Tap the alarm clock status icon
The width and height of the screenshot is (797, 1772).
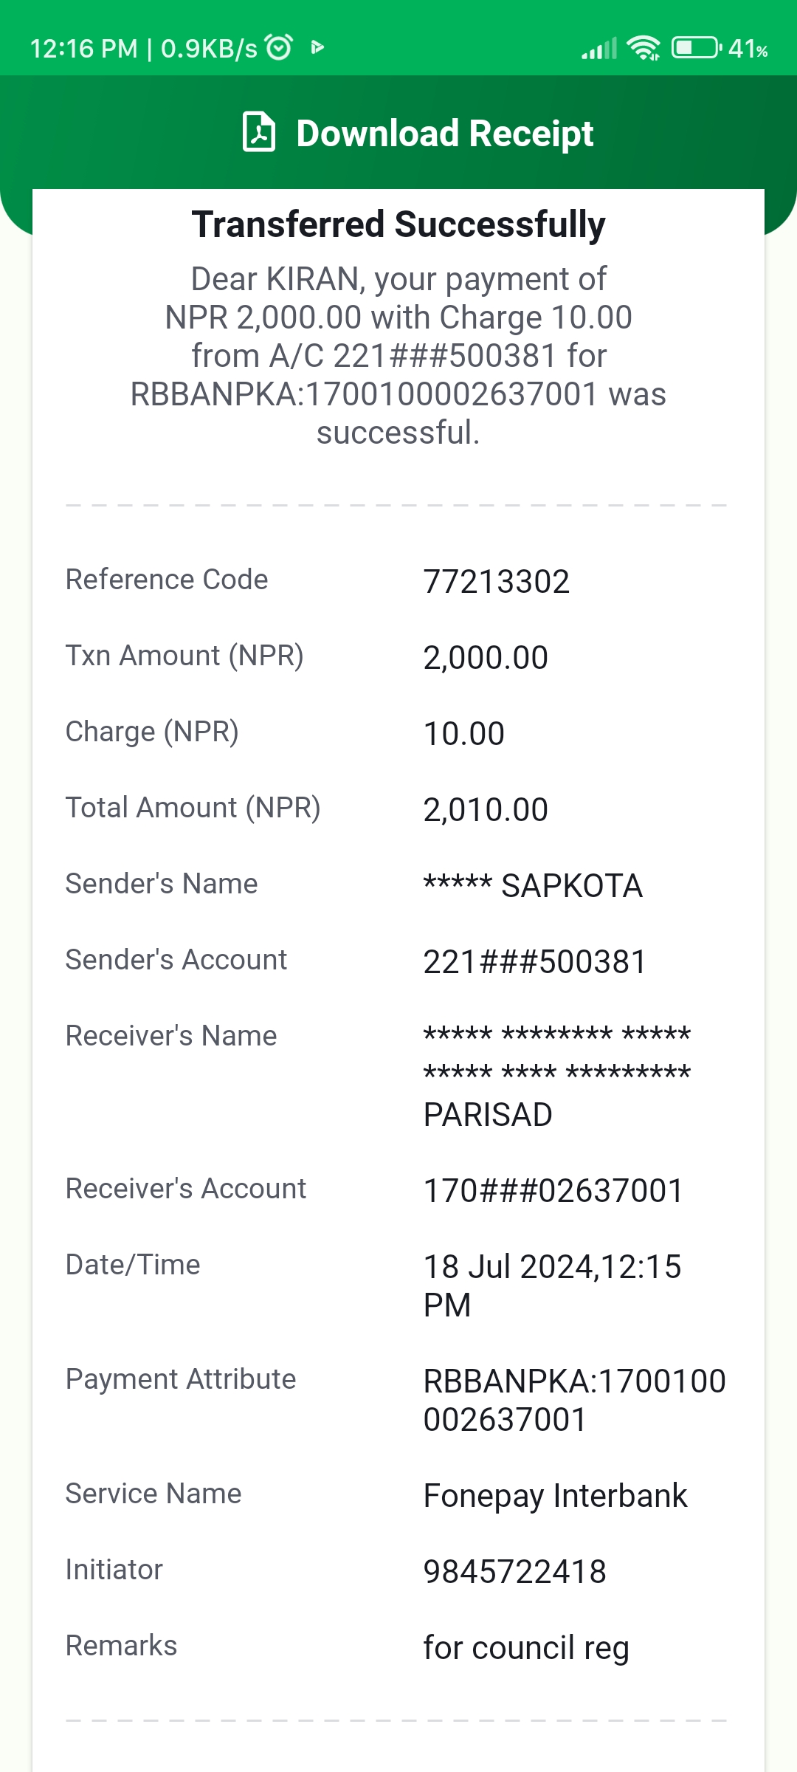point(279,47)
